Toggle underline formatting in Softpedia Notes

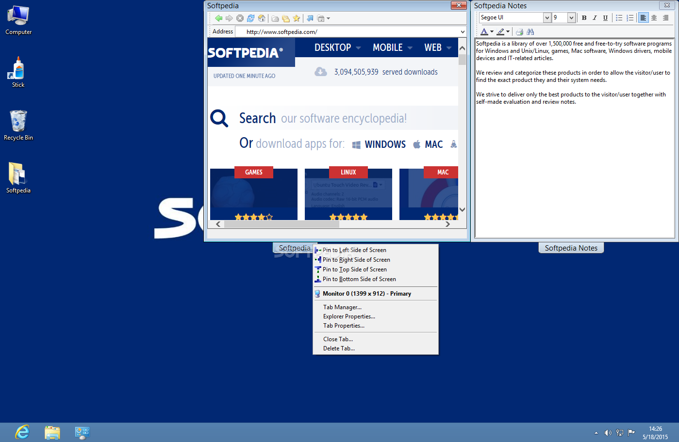tap(605, 18)
